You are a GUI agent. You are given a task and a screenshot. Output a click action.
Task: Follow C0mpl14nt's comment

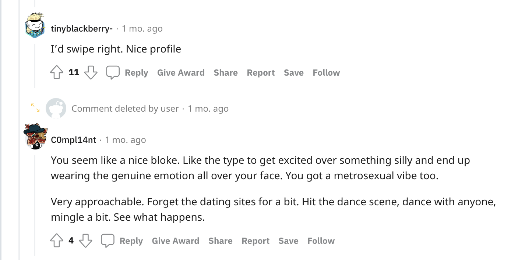[x=321, y=241]
